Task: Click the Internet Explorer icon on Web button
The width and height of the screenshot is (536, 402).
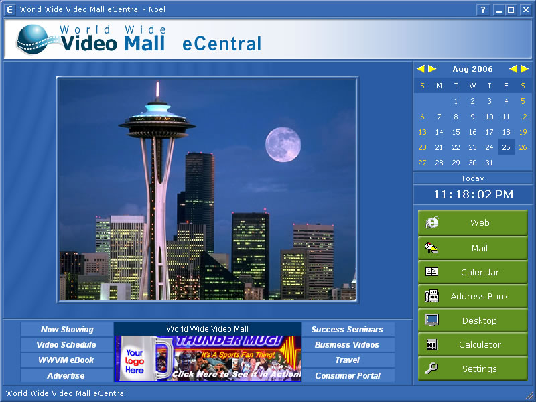Action: coord(432,223)
